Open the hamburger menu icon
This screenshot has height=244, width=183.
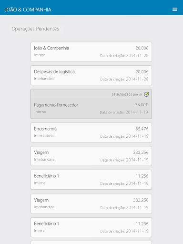(x=175, y=10)
